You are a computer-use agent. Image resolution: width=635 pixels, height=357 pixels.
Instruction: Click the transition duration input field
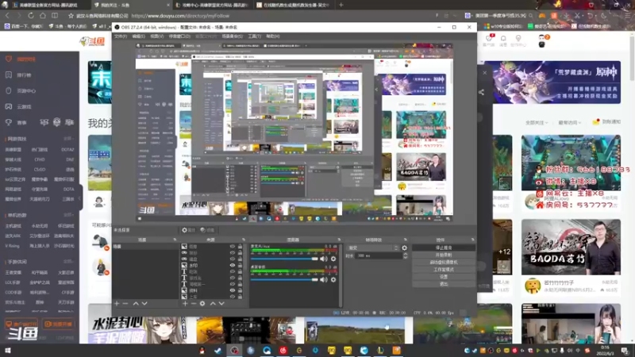pyautogui.click(x=379, y=255)
